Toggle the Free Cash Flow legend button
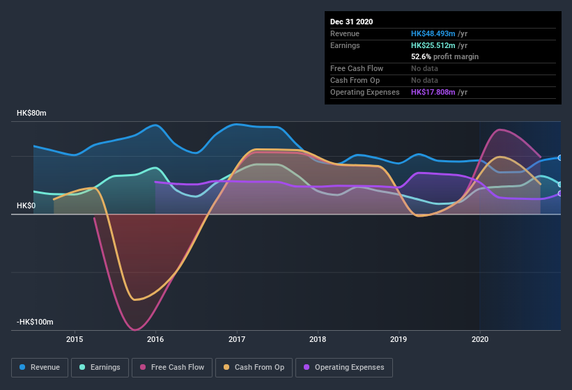The image size is (572, 390). 172,368
